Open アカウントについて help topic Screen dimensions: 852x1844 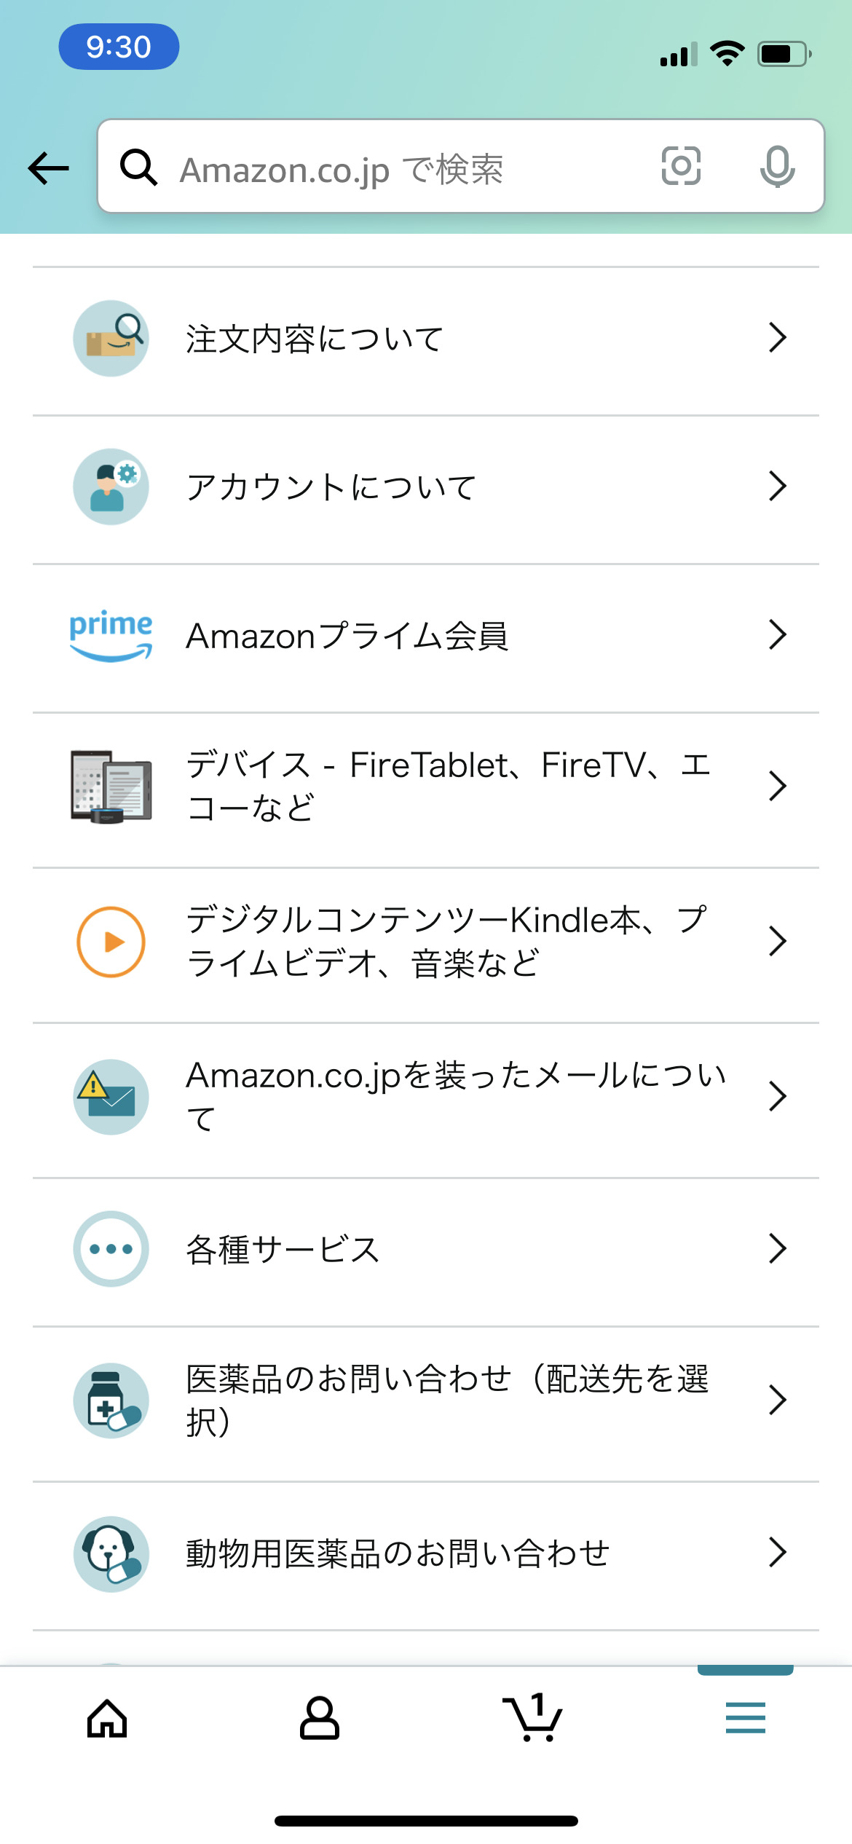(x=331, y=486)
